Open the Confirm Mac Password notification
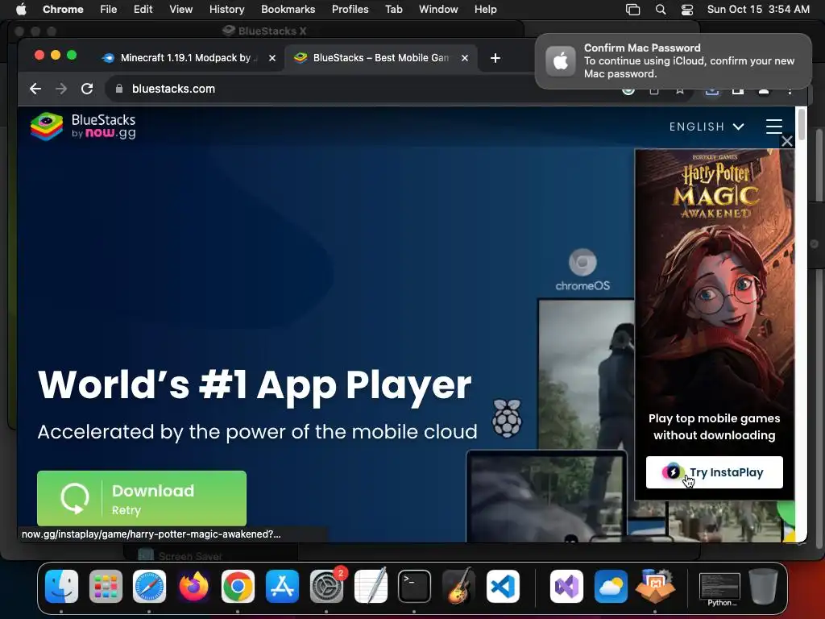The image size is (825, 619). point(674,61)
